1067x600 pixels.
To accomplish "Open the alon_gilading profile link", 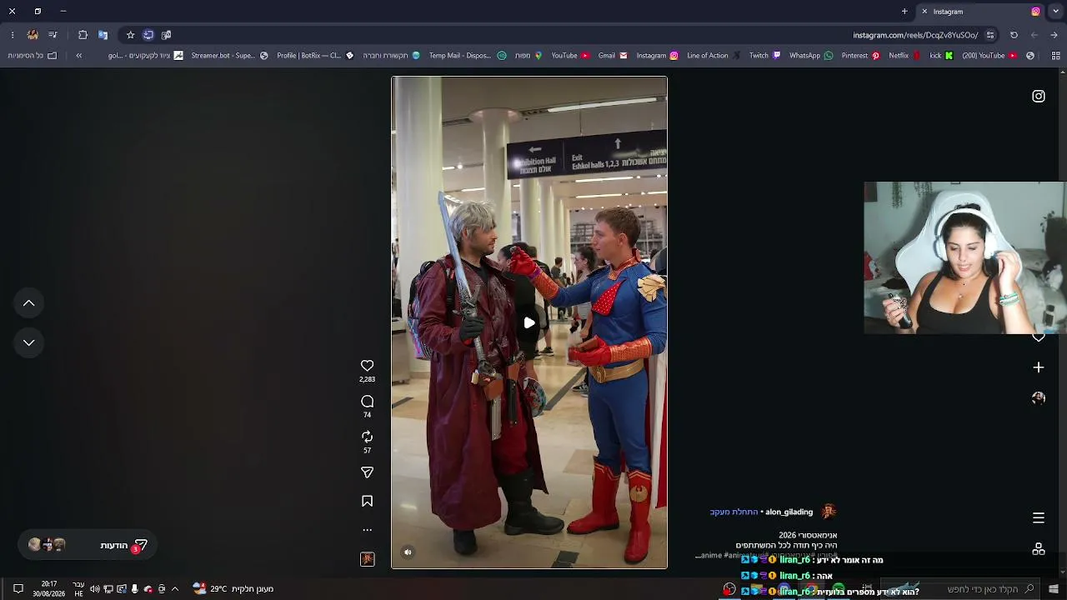I will coord(789,512).
